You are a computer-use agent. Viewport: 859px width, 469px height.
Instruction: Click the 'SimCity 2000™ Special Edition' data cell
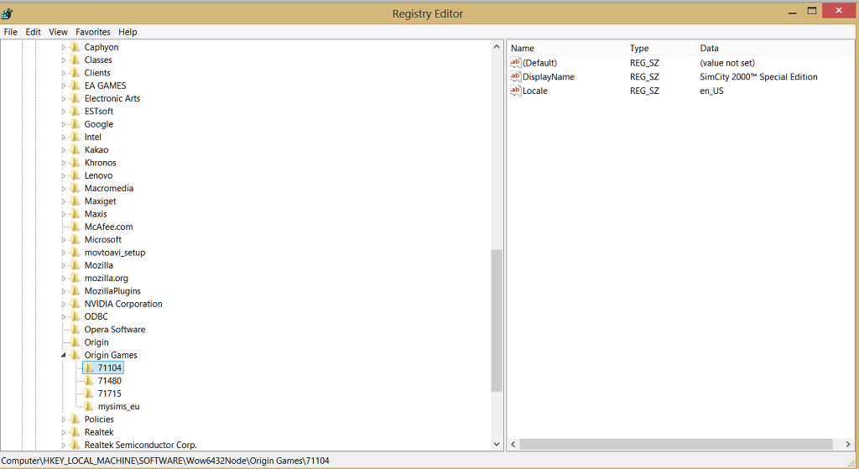coord(758,76)
